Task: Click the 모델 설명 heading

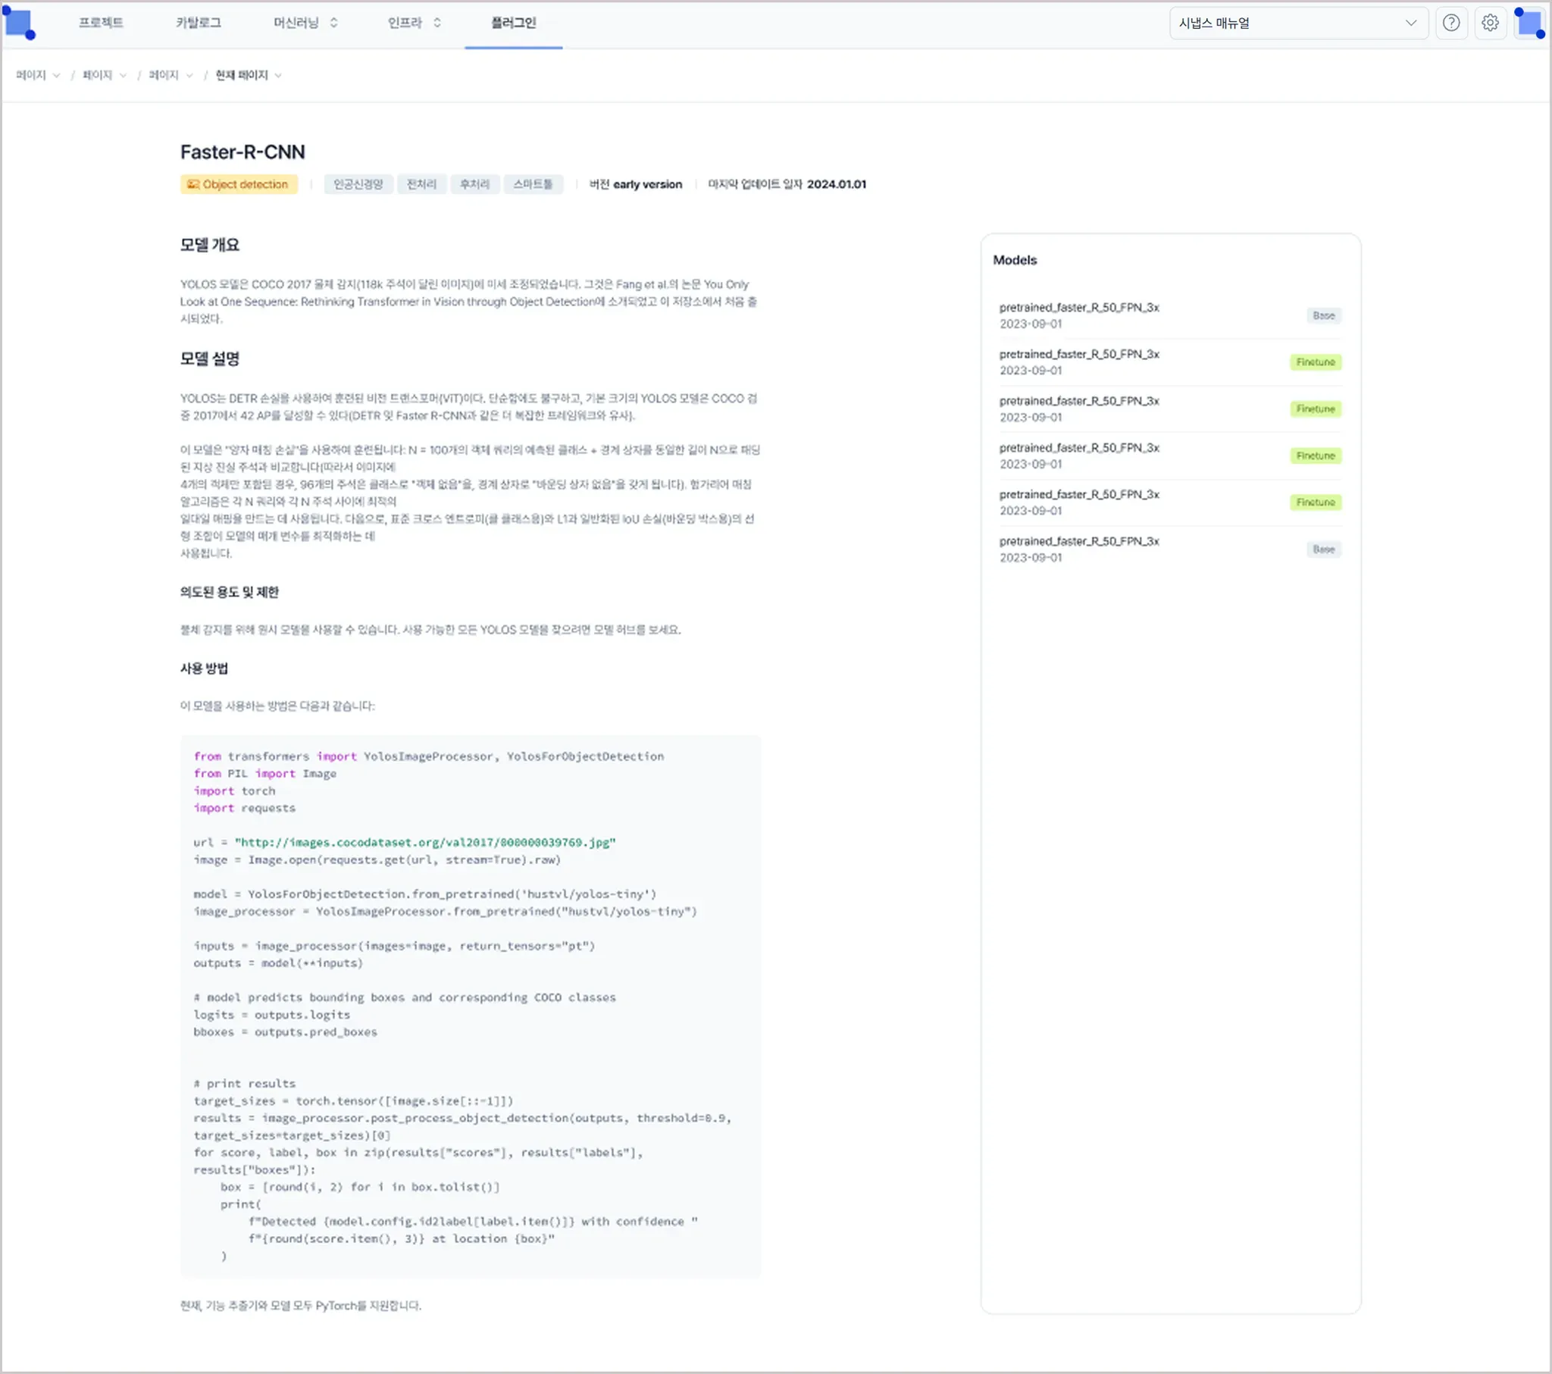Action: click(210, 358)
